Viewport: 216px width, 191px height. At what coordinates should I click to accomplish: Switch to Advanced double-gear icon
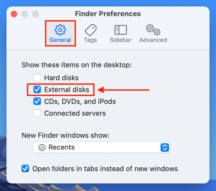tap(153, 30)
